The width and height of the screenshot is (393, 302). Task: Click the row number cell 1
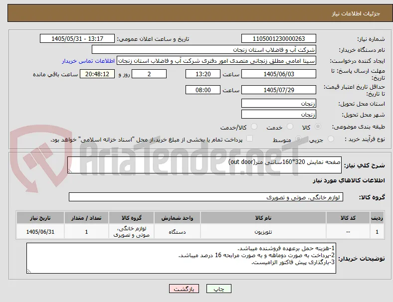(377, 232)
